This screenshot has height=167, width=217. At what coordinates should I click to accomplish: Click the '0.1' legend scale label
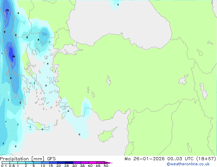(4, 166)
